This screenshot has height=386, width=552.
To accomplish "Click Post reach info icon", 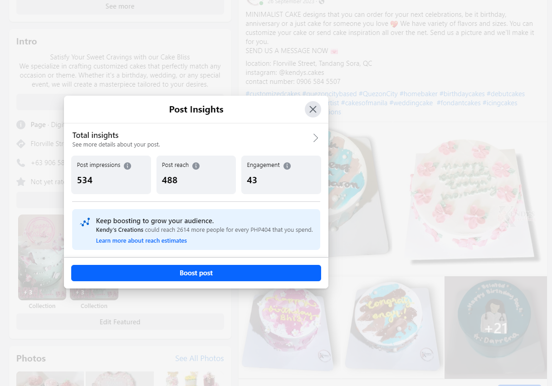I will pyautogui.click(x=196, y=166).
